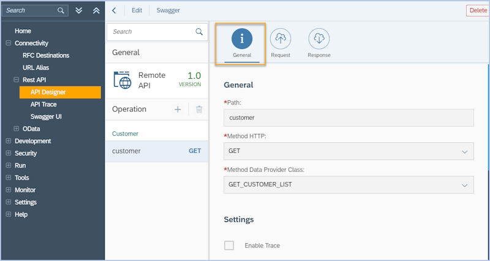Expand the OData tree node
The image size is (490, 261).
point(17,129)
